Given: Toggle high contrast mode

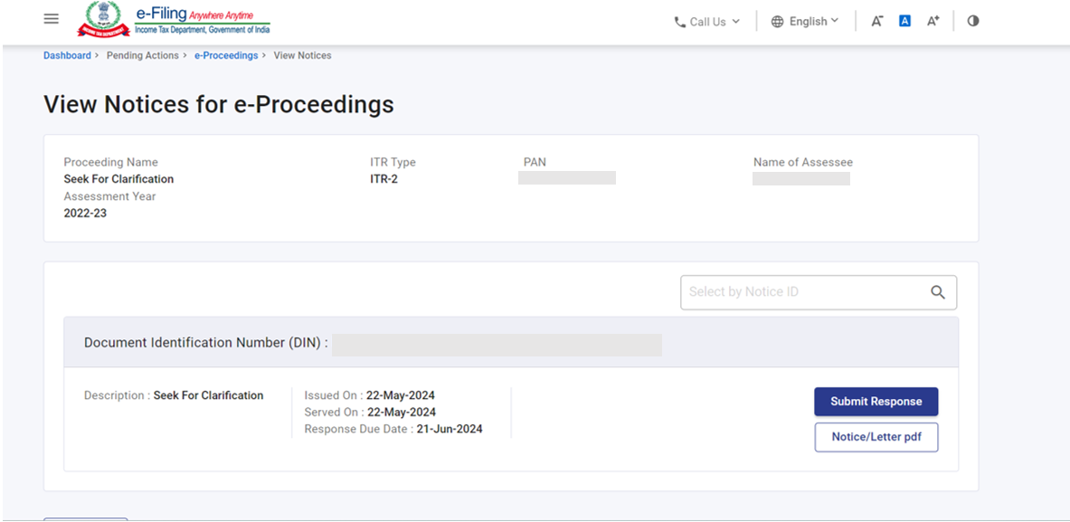Looking at the screenshot, I should pos(973,21).
